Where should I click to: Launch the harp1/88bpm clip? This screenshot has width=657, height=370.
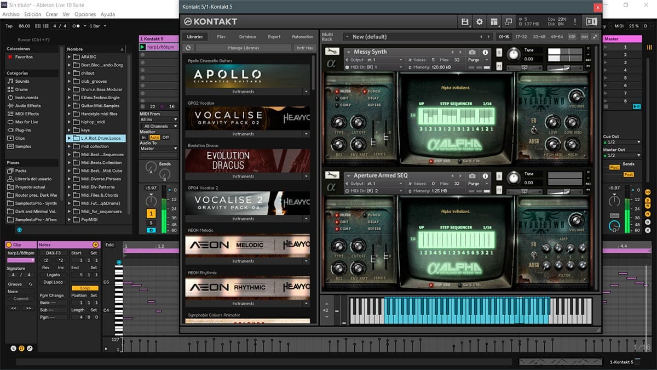[x=143, y=47]
